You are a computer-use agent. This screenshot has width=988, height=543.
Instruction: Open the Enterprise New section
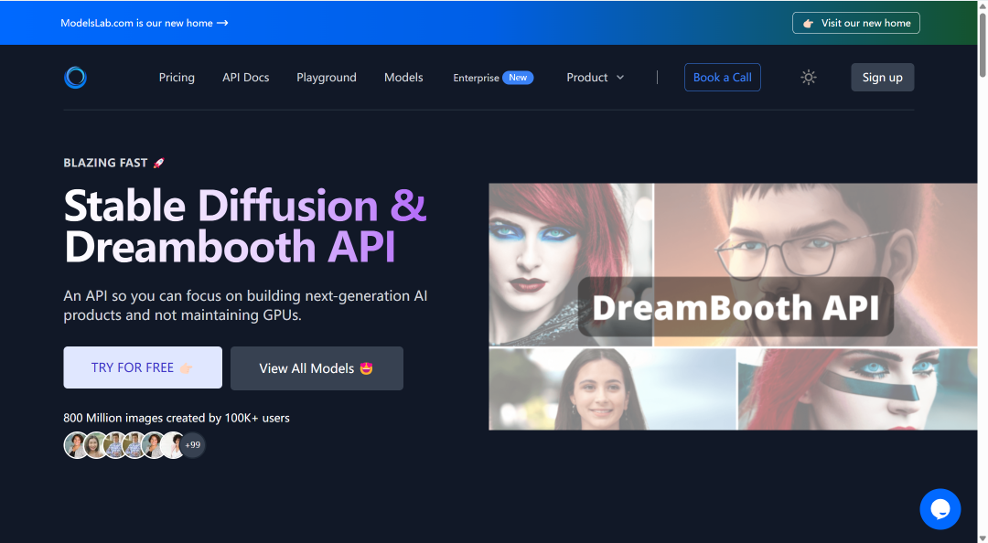(493, 78)
